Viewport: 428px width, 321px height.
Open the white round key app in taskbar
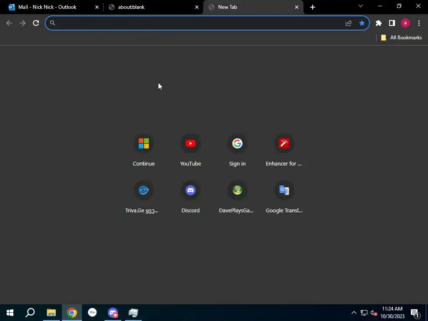92,313
